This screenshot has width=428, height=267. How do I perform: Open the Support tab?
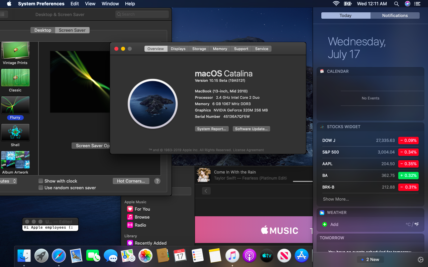coord(241,49)
